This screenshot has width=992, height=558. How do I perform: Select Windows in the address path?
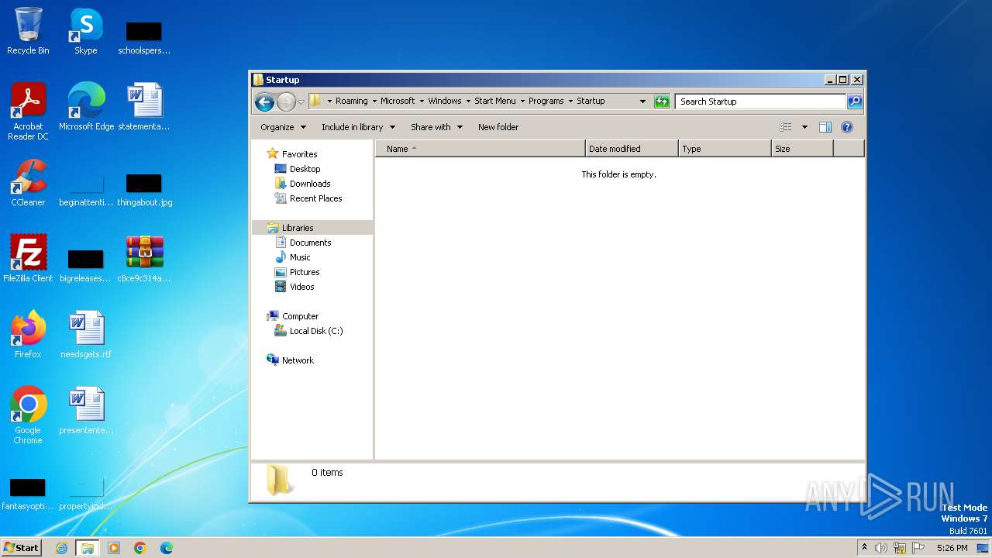pos(445,101)
